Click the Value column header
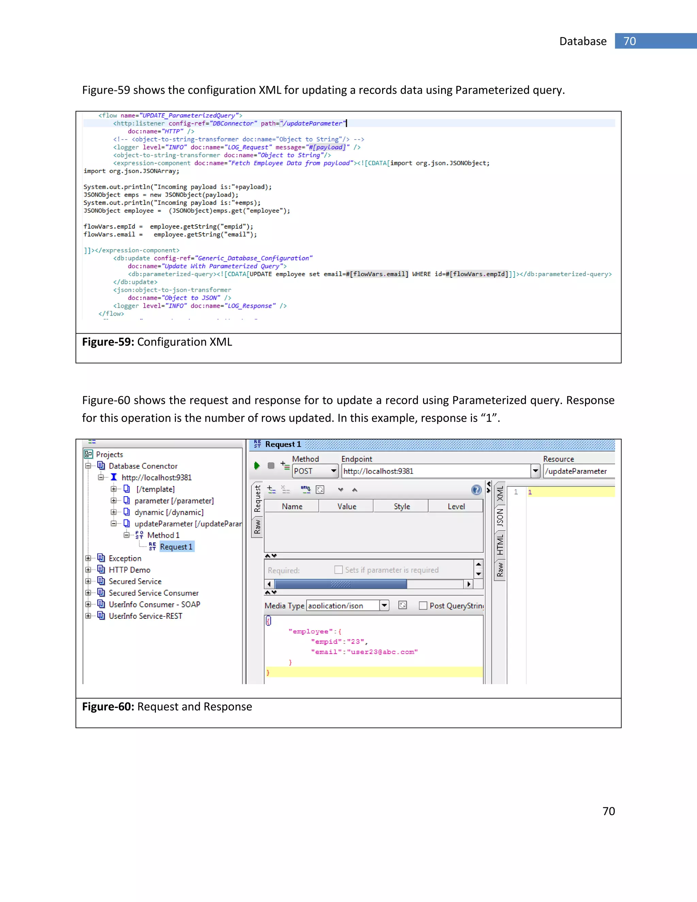Screen dimensions: 697x902 click(x=346, y=506)
